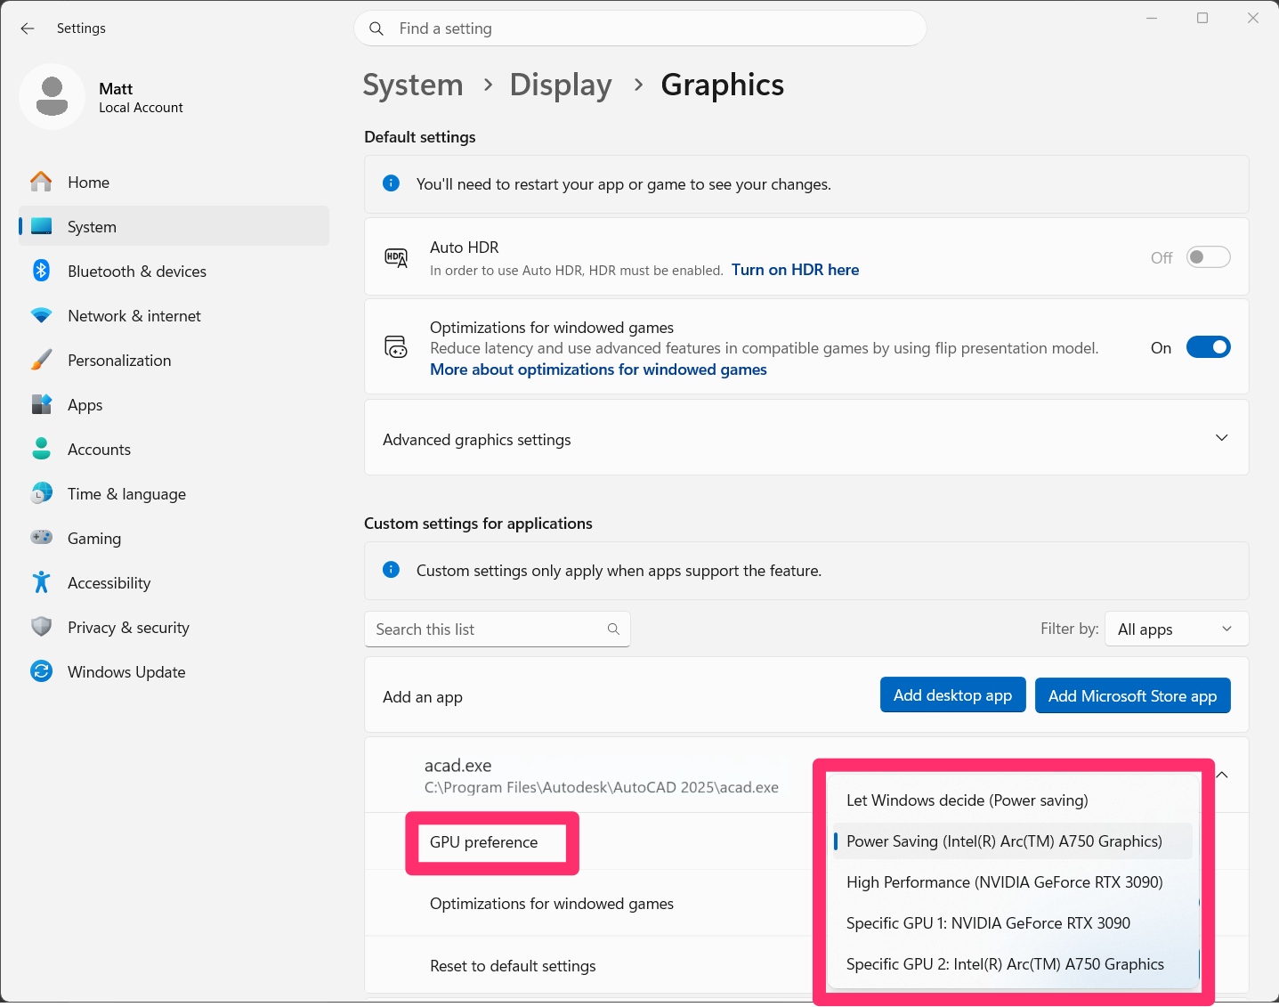This screenshot has height=1007, width=1279.
Task: Click the Gaming controller icon
Action: (41, 538)
